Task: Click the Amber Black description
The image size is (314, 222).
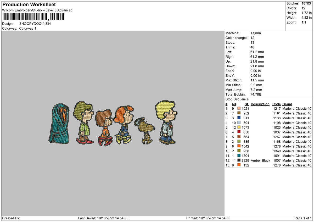Action: [260, 160]
